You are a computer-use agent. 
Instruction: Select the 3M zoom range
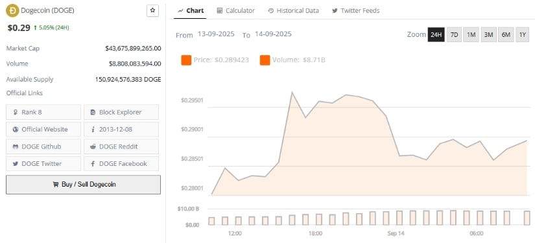[488, 35]
